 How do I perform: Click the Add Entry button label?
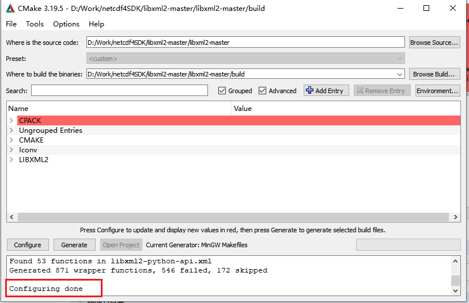pyautogui.click(x=329, y=91)
